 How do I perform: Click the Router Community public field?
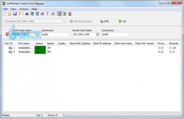point(116,34)
